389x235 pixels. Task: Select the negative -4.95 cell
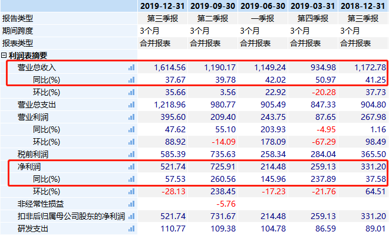(x=326, y=130)
